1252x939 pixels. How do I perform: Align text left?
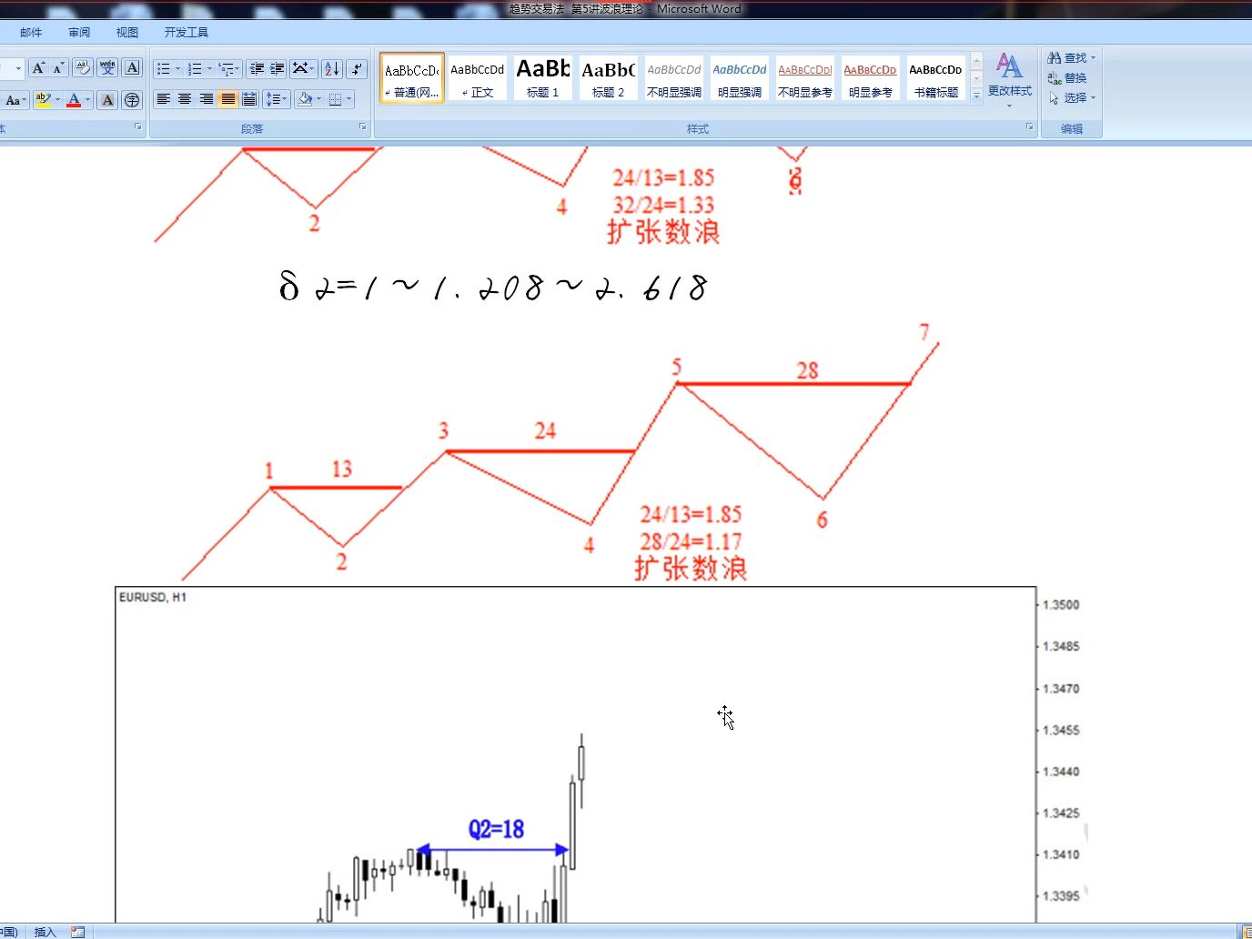164,99
